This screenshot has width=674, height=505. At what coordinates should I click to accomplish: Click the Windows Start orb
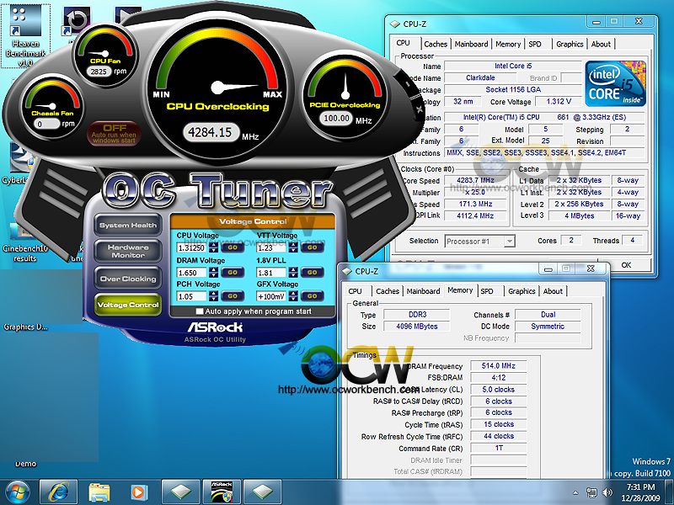click(17, 492)
